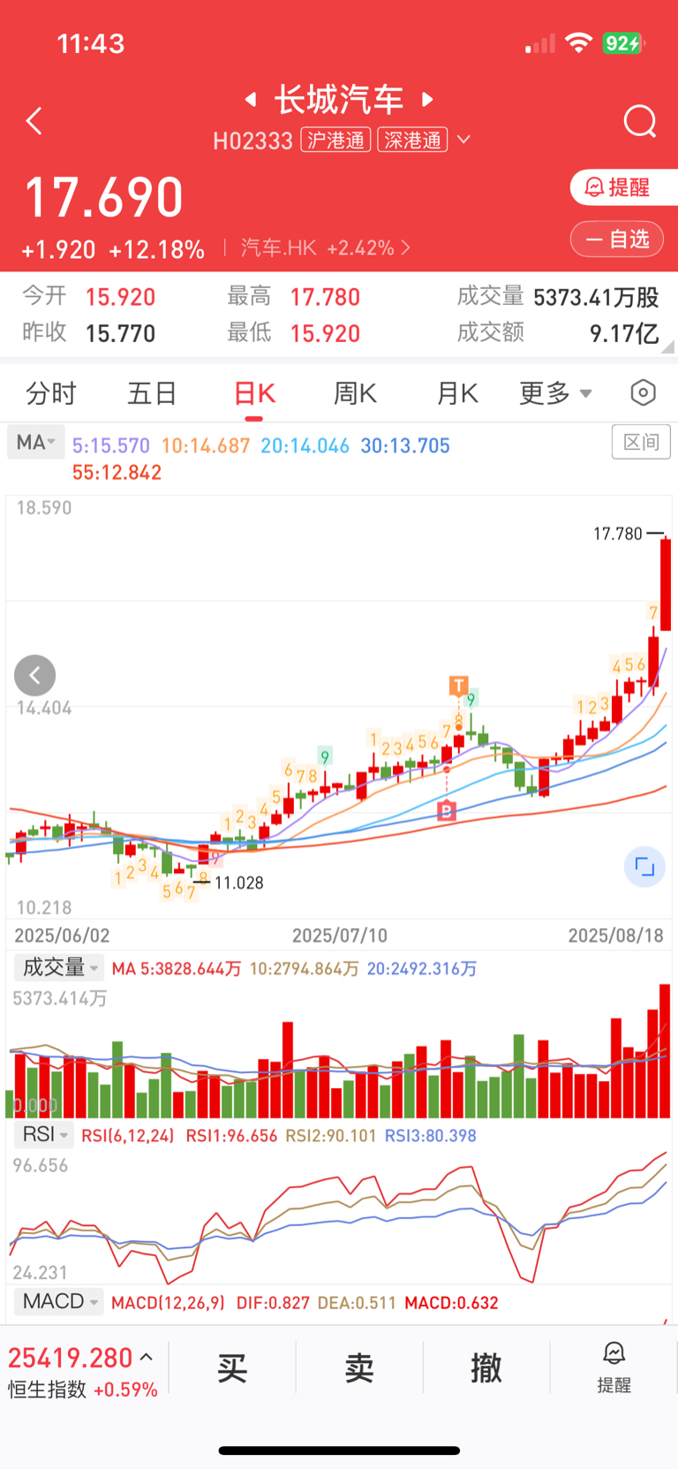
Task: Open the 更多 period dropdown
Action: click(x=555, y=393)
